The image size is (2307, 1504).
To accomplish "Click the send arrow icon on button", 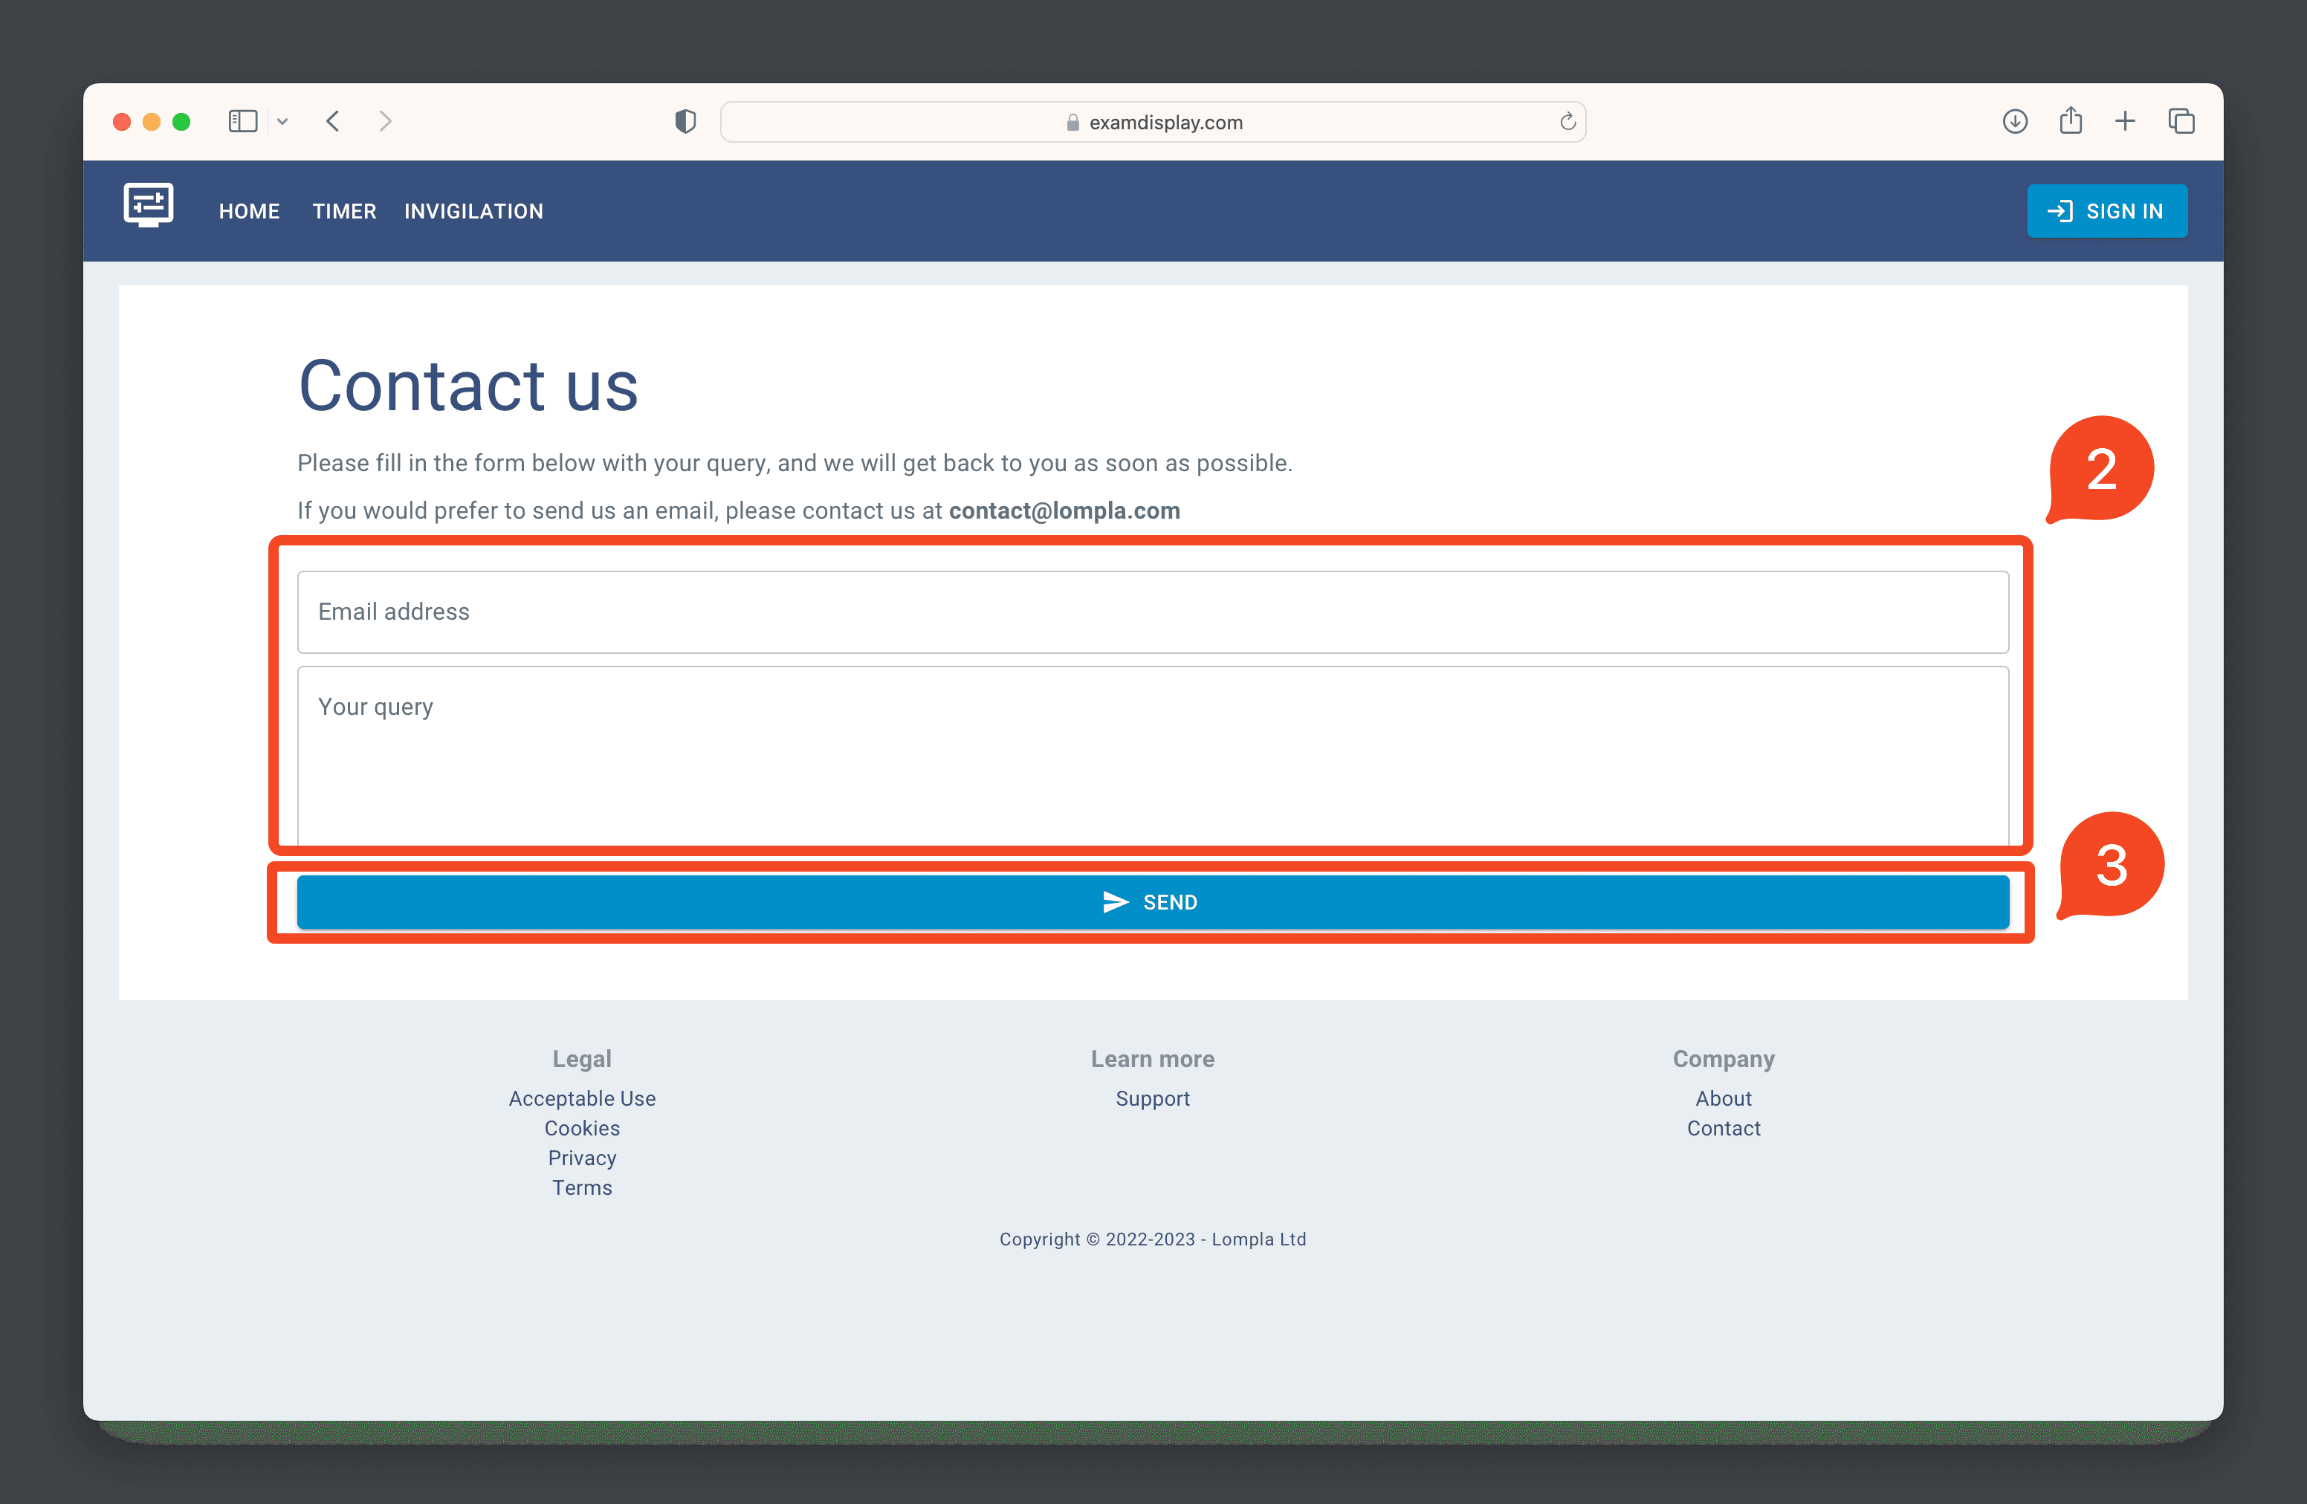I will (x=1111, y=901).
